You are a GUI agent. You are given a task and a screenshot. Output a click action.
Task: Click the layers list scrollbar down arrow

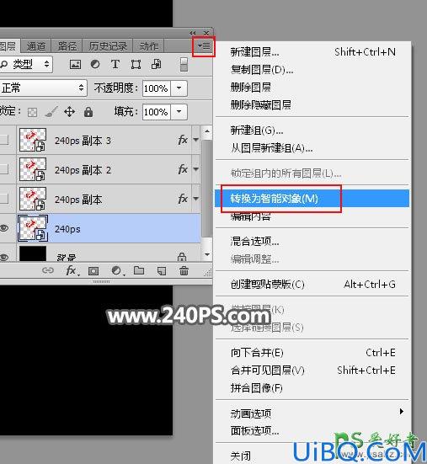[x=207, y=254]
